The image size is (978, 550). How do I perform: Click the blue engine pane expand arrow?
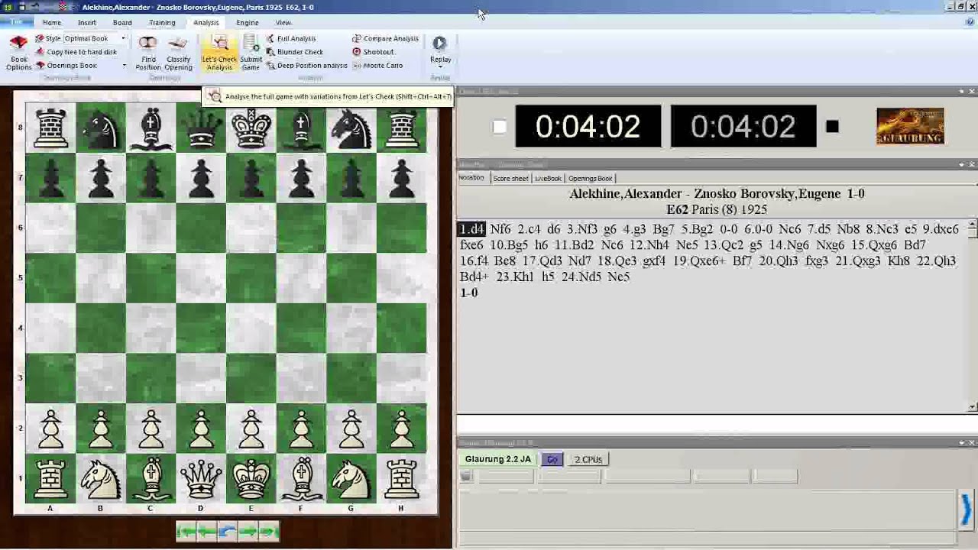(966, 510)
